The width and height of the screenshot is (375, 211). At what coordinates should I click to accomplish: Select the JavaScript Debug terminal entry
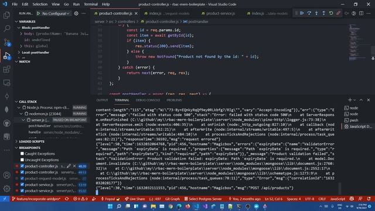click(358, 127)
